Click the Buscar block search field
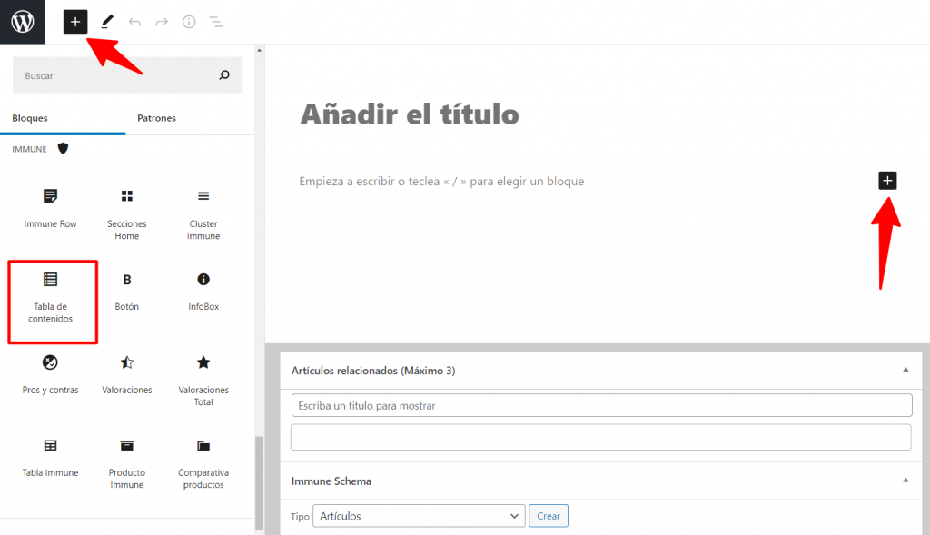The width and height of the screenshot is (930, 535). point(118,75)
